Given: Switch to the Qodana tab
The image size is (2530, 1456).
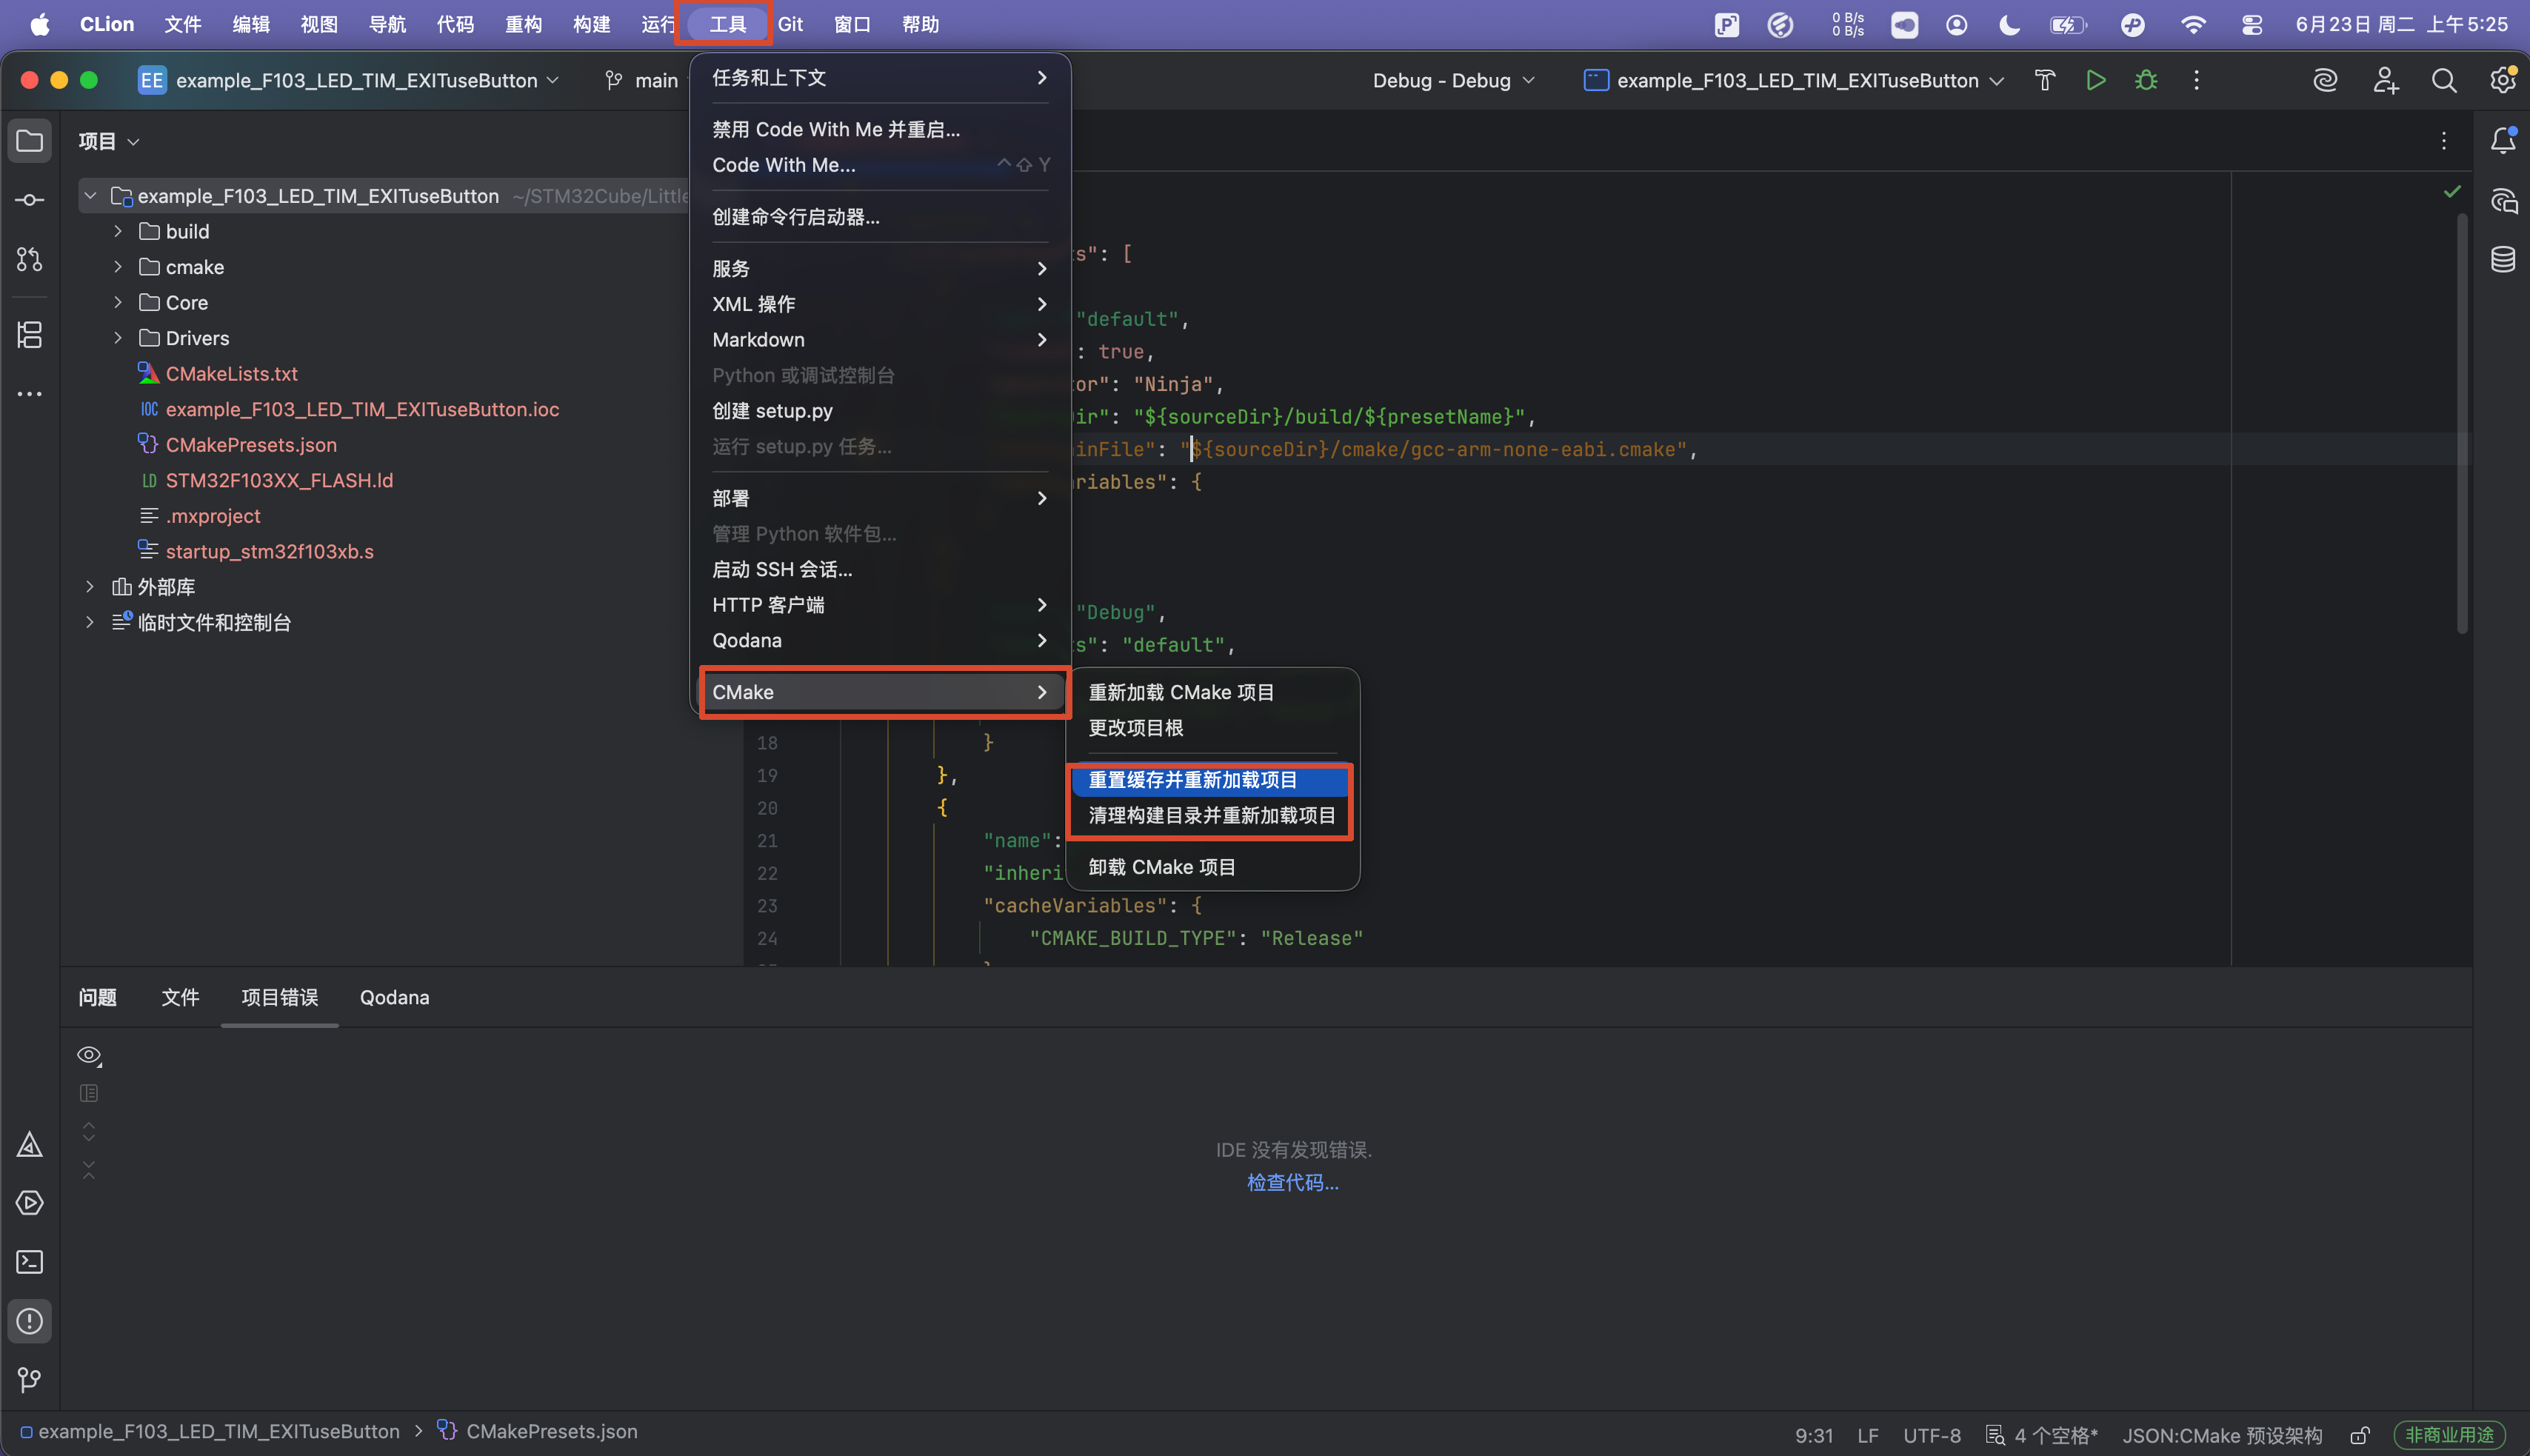Looking at the screenshot, I should [394, 997].
